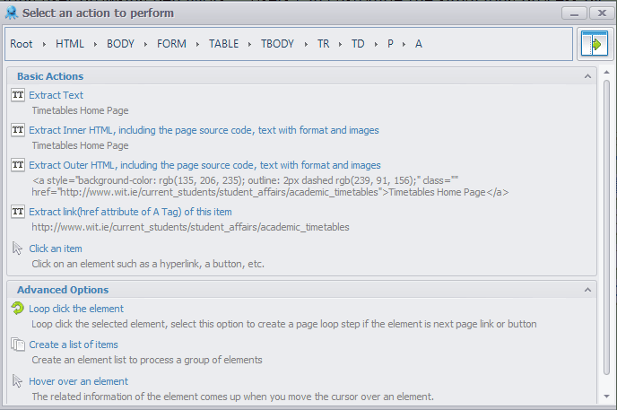
Task: Click the panel toggle button with green arrow
Action: tap(595, 44)
